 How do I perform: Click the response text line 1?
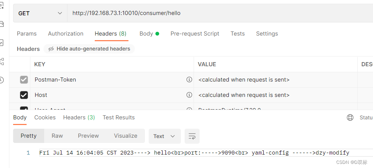click(194, 153)
